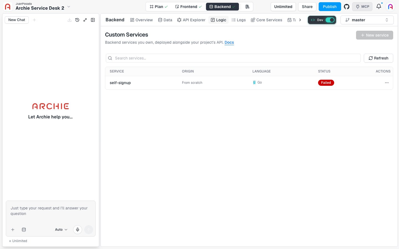
Task: Collapse the chat sidebar panel
Action: [x=93, y=20]
